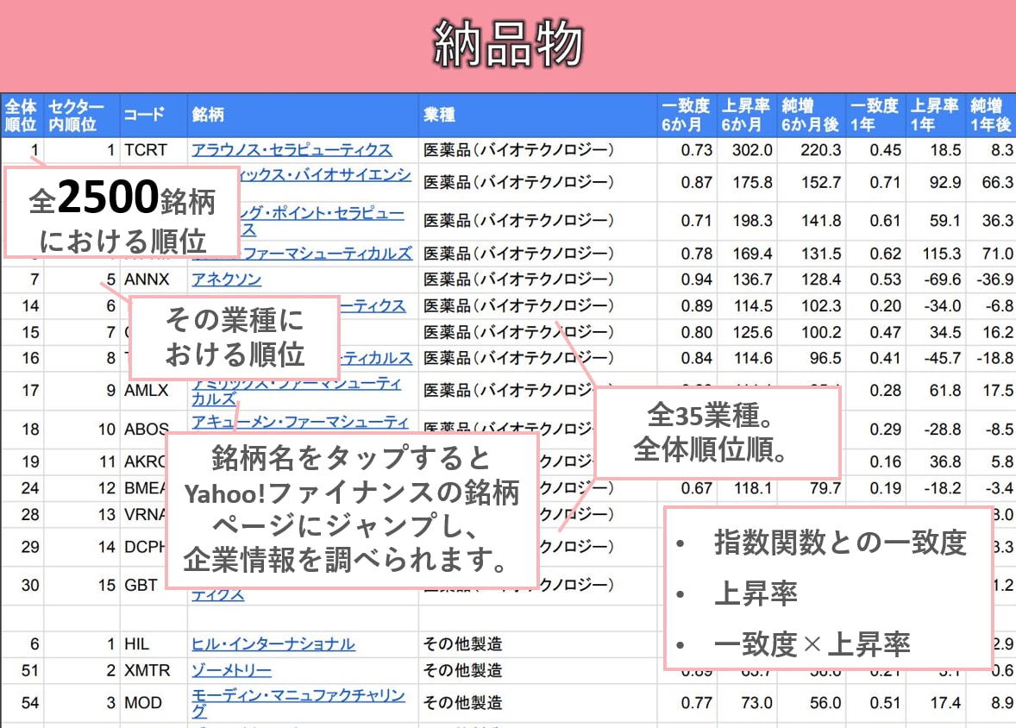Select the 125.6 six-month rise cell
The image size is (1016, 728).
pos(746,333)
